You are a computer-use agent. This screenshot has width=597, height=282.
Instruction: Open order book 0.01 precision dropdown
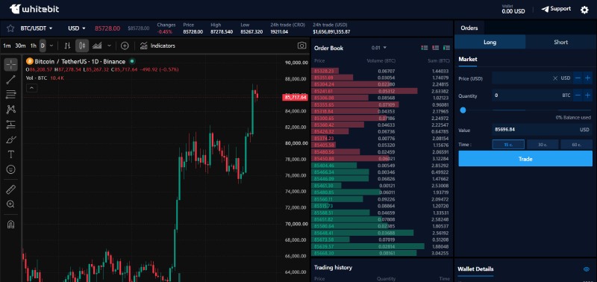pyautogui.click(x=379, y=48)
